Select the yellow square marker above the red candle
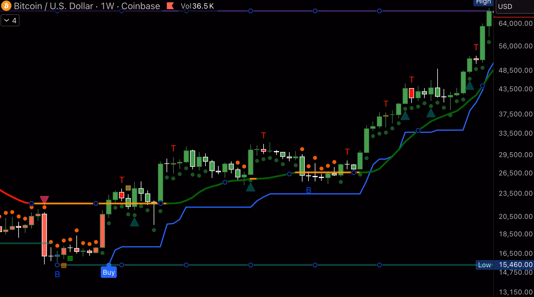This screenshot has width=534, height=297. [x=128, y=188]
